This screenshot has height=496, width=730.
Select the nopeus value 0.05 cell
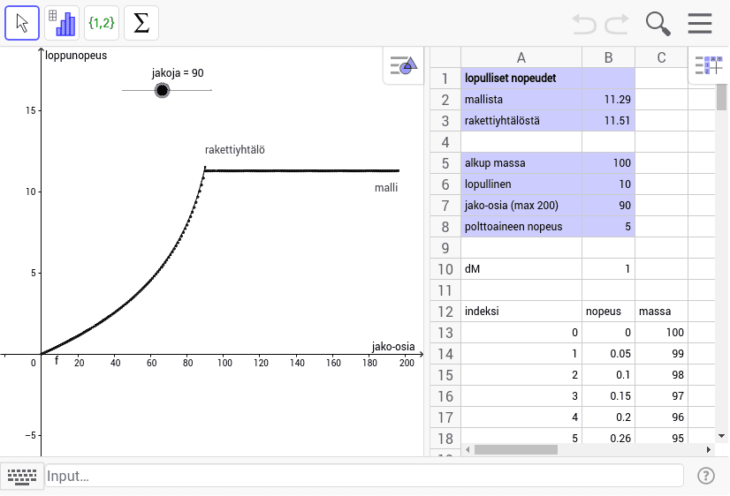(x=609, y=354)
